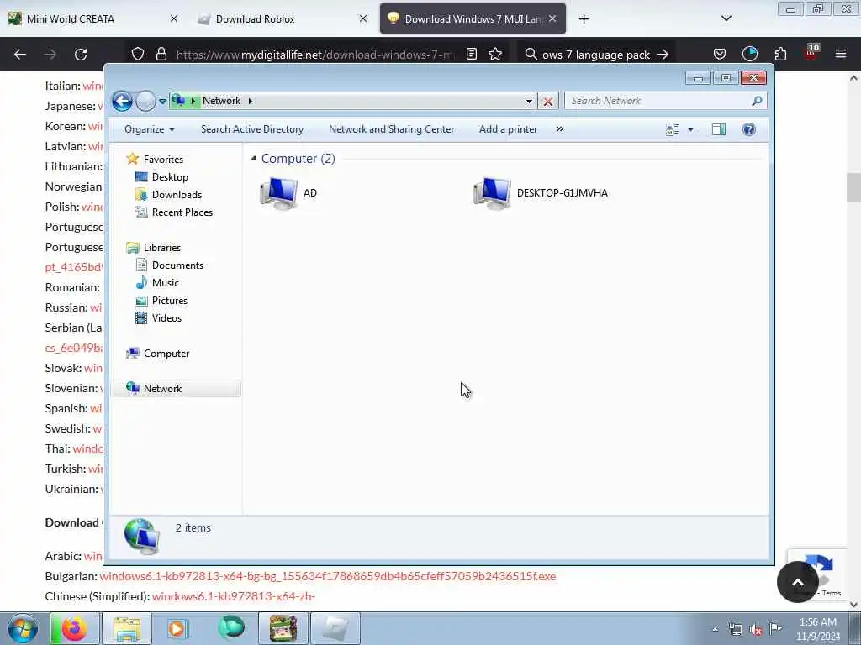861x645 pixels.
Task: Select Computer in navigation pane
Action: pyautogui.click(x=166, y=354)
